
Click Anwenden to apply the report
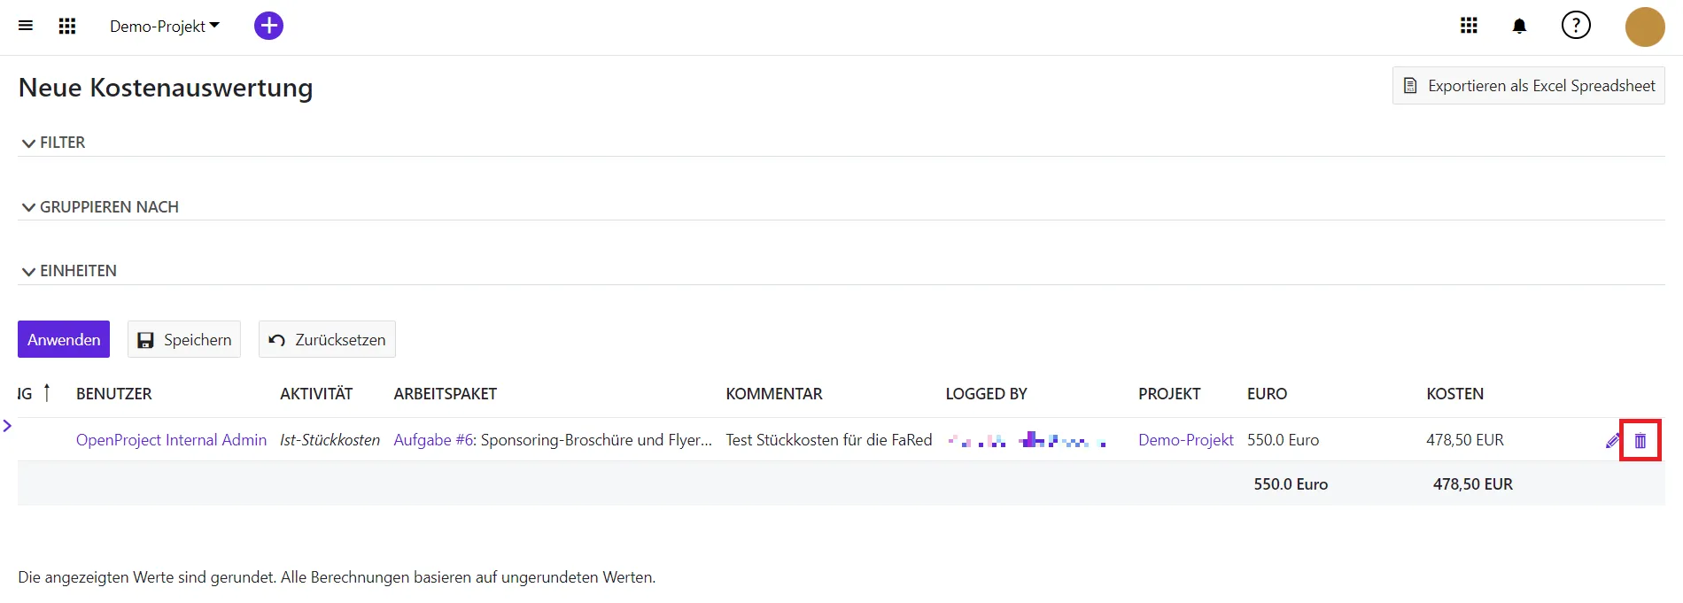click(64, 340)
